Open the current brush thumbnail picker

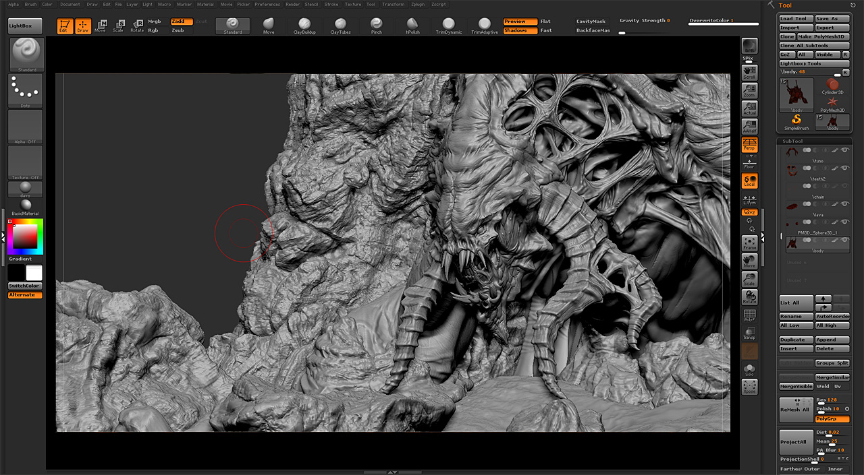coord(27,55)
